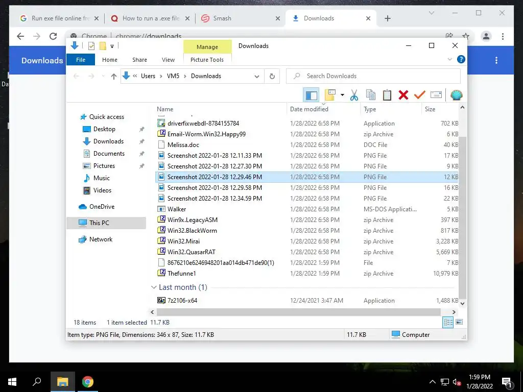Click the red X Delete icon
523x392 pixels.
[403, 95]
